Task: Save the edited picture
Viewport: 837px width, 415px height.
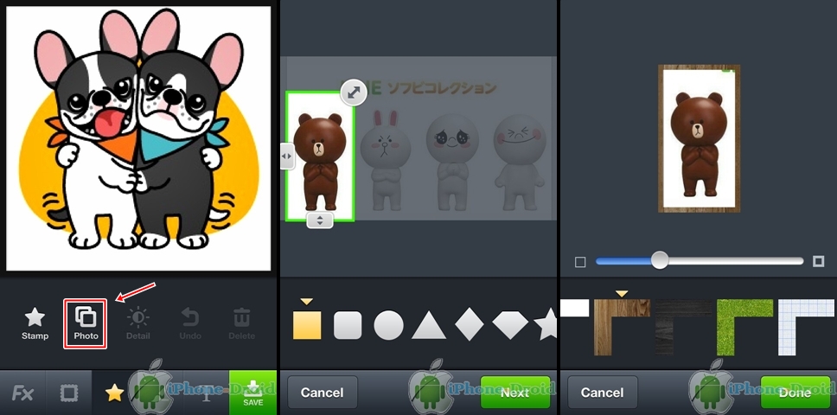Action: tap(253, 393)
